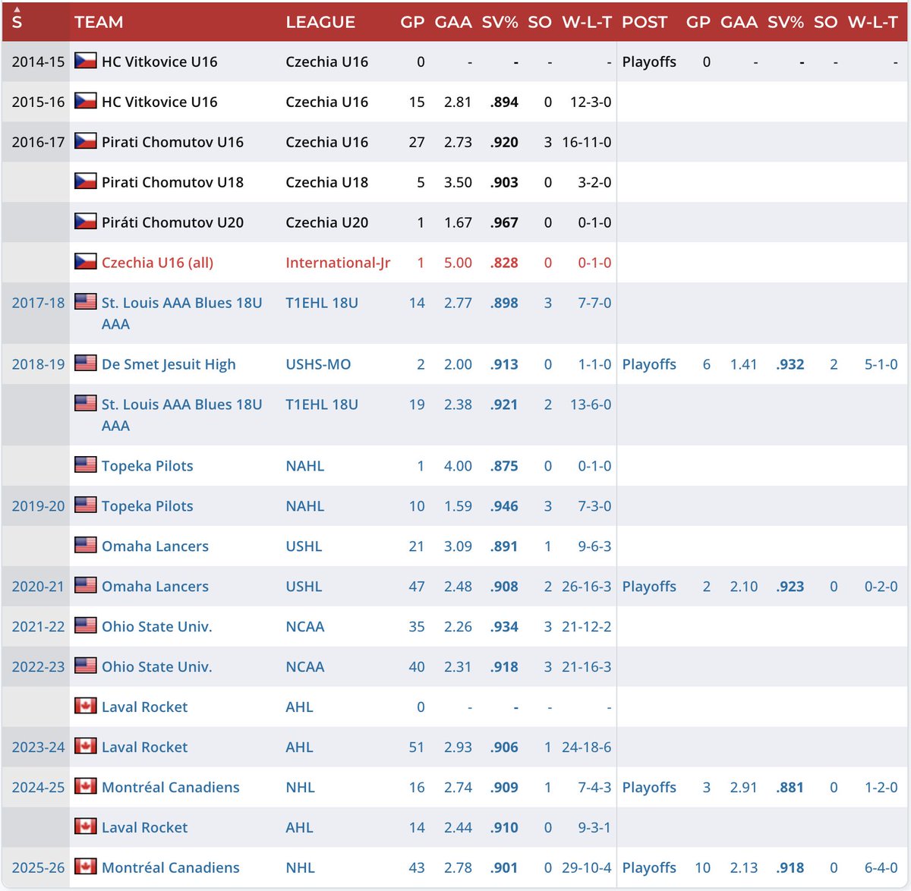Click playoff save percentage .932

point(790,364)
